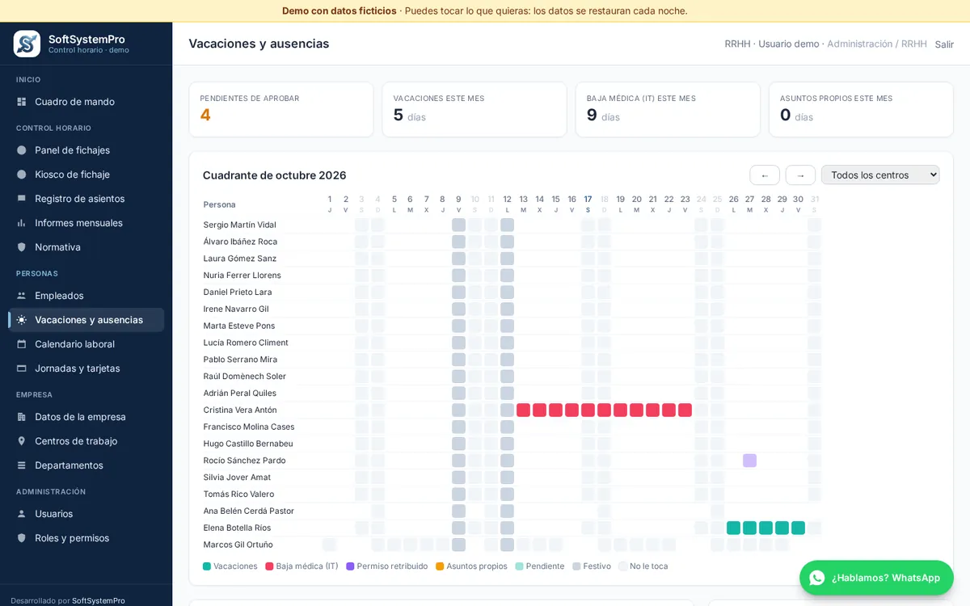The image size is (970, 606).
Task: Click the highlighted day 17 column header
Action: point(588,204)
